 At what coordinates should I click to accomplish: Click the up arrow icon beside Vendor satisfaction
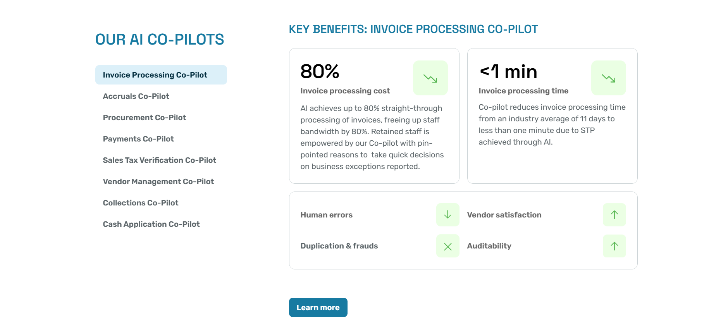tap(614, 215)
